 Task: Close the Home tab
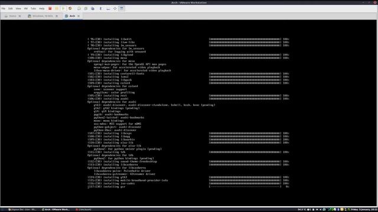pyautogui.click(x=19, y=16)
